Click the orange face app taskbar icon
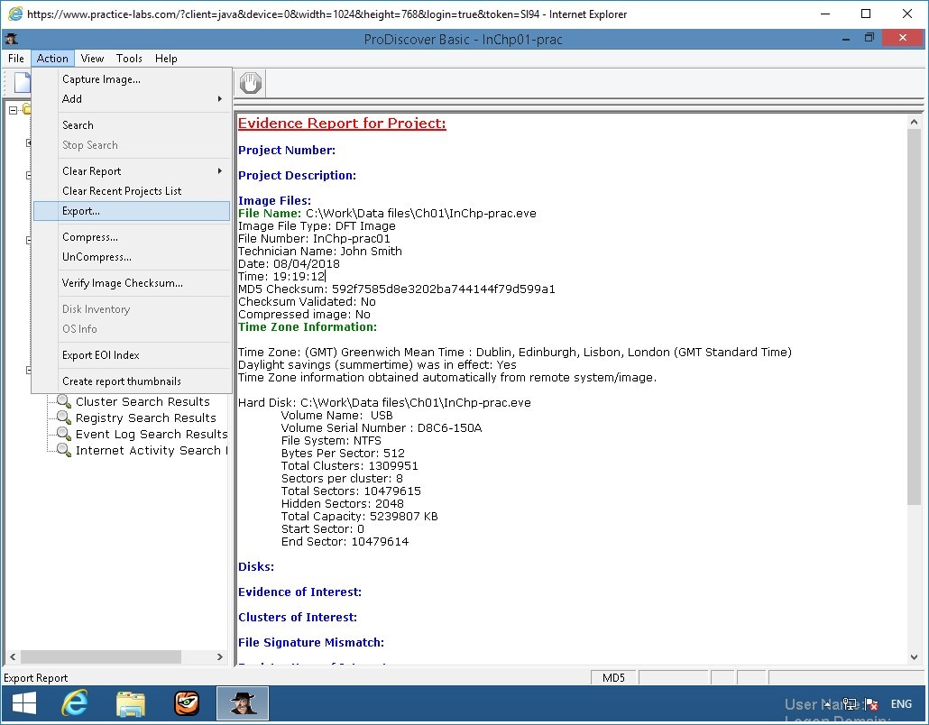 [x=187, y=703]
